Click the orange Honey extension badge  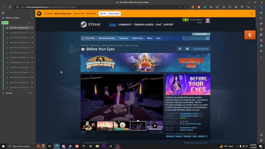point(250,35)
